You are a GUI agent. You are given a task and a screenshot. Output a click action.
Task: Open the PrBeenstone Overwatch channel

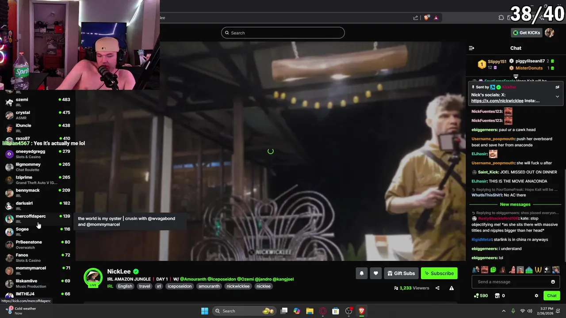pyautogui.click(x=38, y=245)
